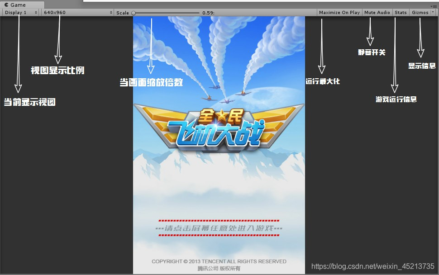
Task: Click the tap-anywhere-to-enter-game prompt
Action: click(219, 228)
